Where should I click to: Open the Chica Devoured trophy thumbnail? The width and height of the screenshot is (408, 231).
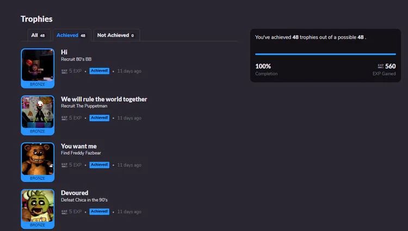[x=38, y=206]
